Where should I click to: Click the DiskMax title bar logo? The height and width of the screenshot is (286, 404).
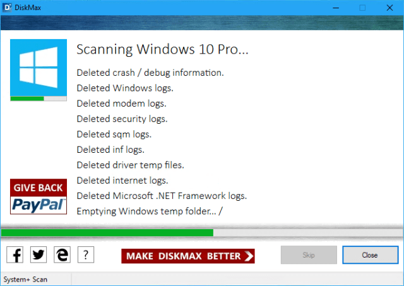coord(7,8)
